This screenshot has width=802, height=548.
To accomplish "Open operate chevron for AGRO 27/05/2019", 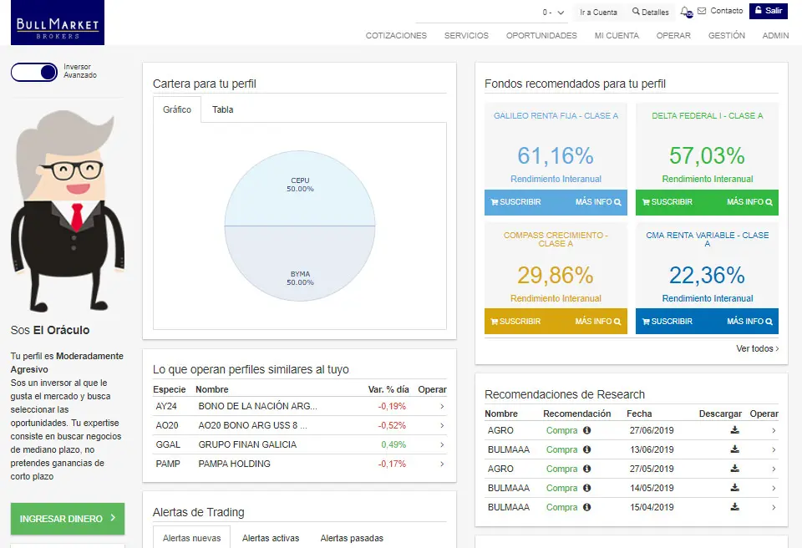I will click(x=774, y=469).
